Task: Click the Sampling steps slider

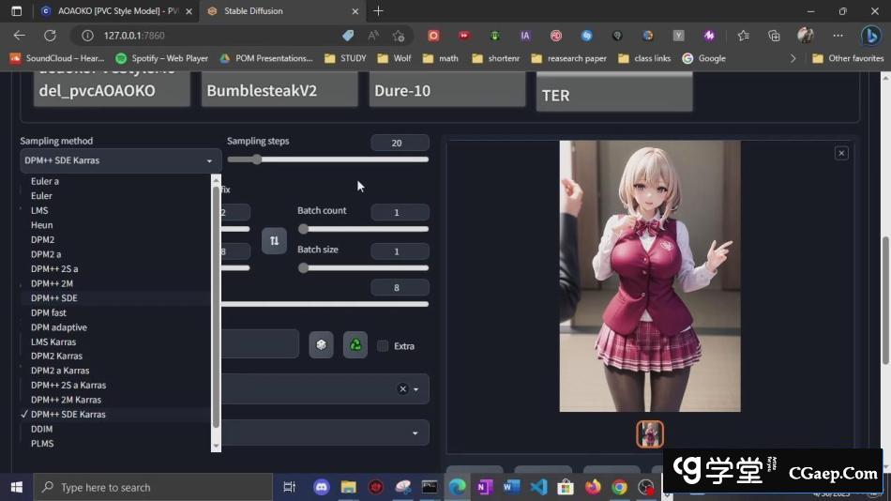Action: pos(328,159)
